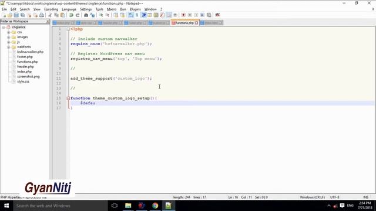The height and width of the screenshot is (211, 376).
Task: Toggle Word Wrap toolbar button
Action: [x=130, y=15]
